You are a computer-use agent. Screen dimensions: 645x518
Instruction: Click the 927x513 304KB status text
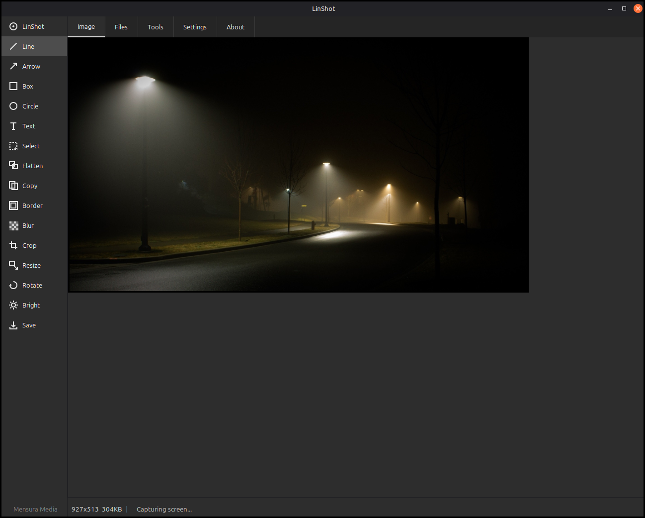[x=96, y=509]
